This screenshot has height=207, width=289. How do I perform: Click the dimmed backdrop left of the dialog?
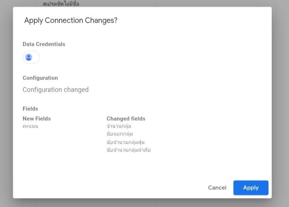tap(6, 103)
